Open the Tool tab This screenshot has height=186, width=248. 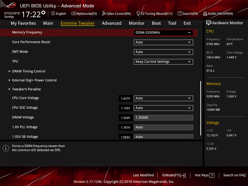tap(172, 23)
